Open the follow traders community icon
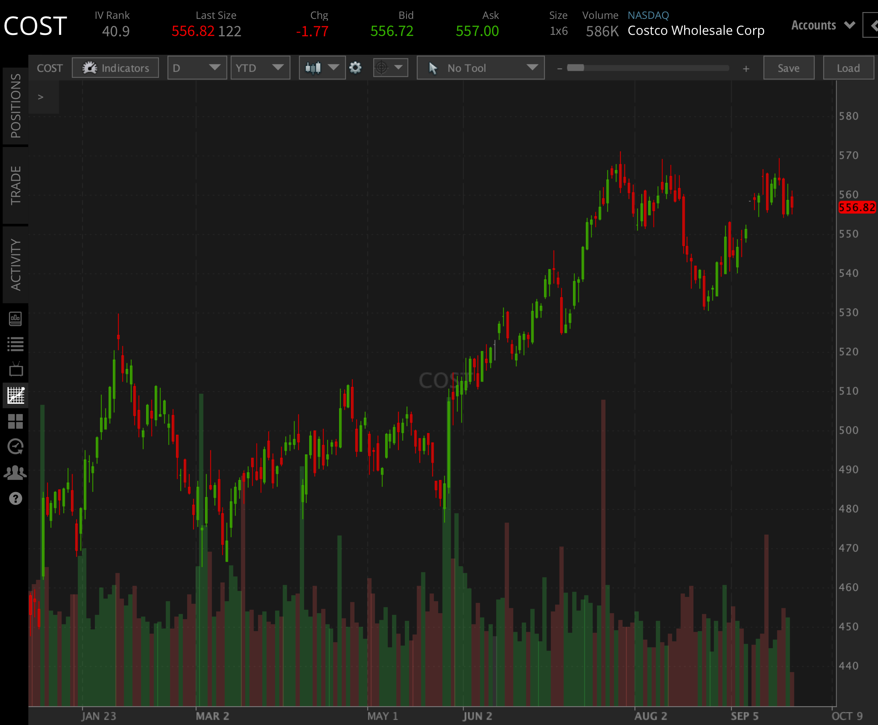 (15, 472)
